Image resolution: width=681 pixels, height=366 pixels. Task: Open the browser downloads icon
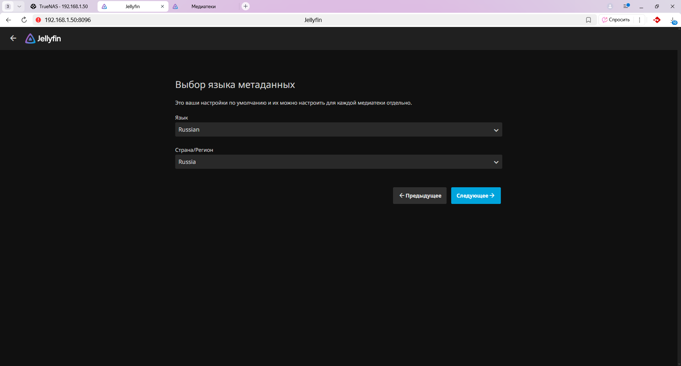click(673, 20)
